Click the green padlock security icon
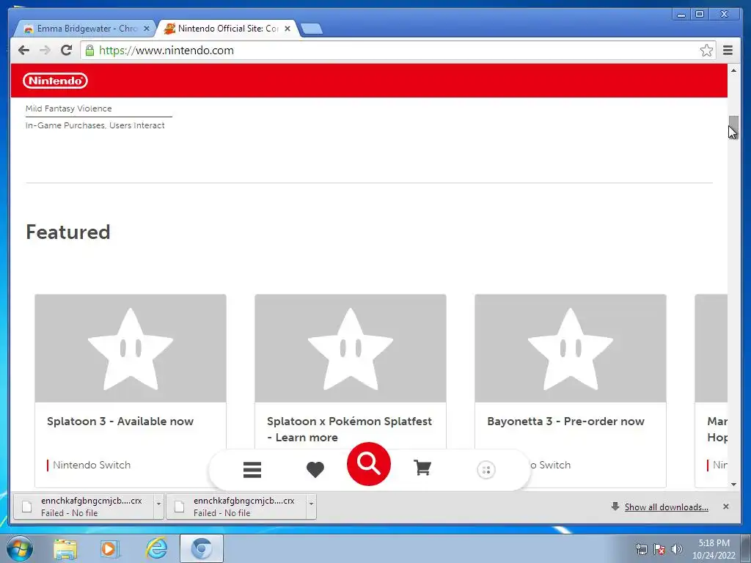This screenshot has width=751, height=563. point(89,51)
